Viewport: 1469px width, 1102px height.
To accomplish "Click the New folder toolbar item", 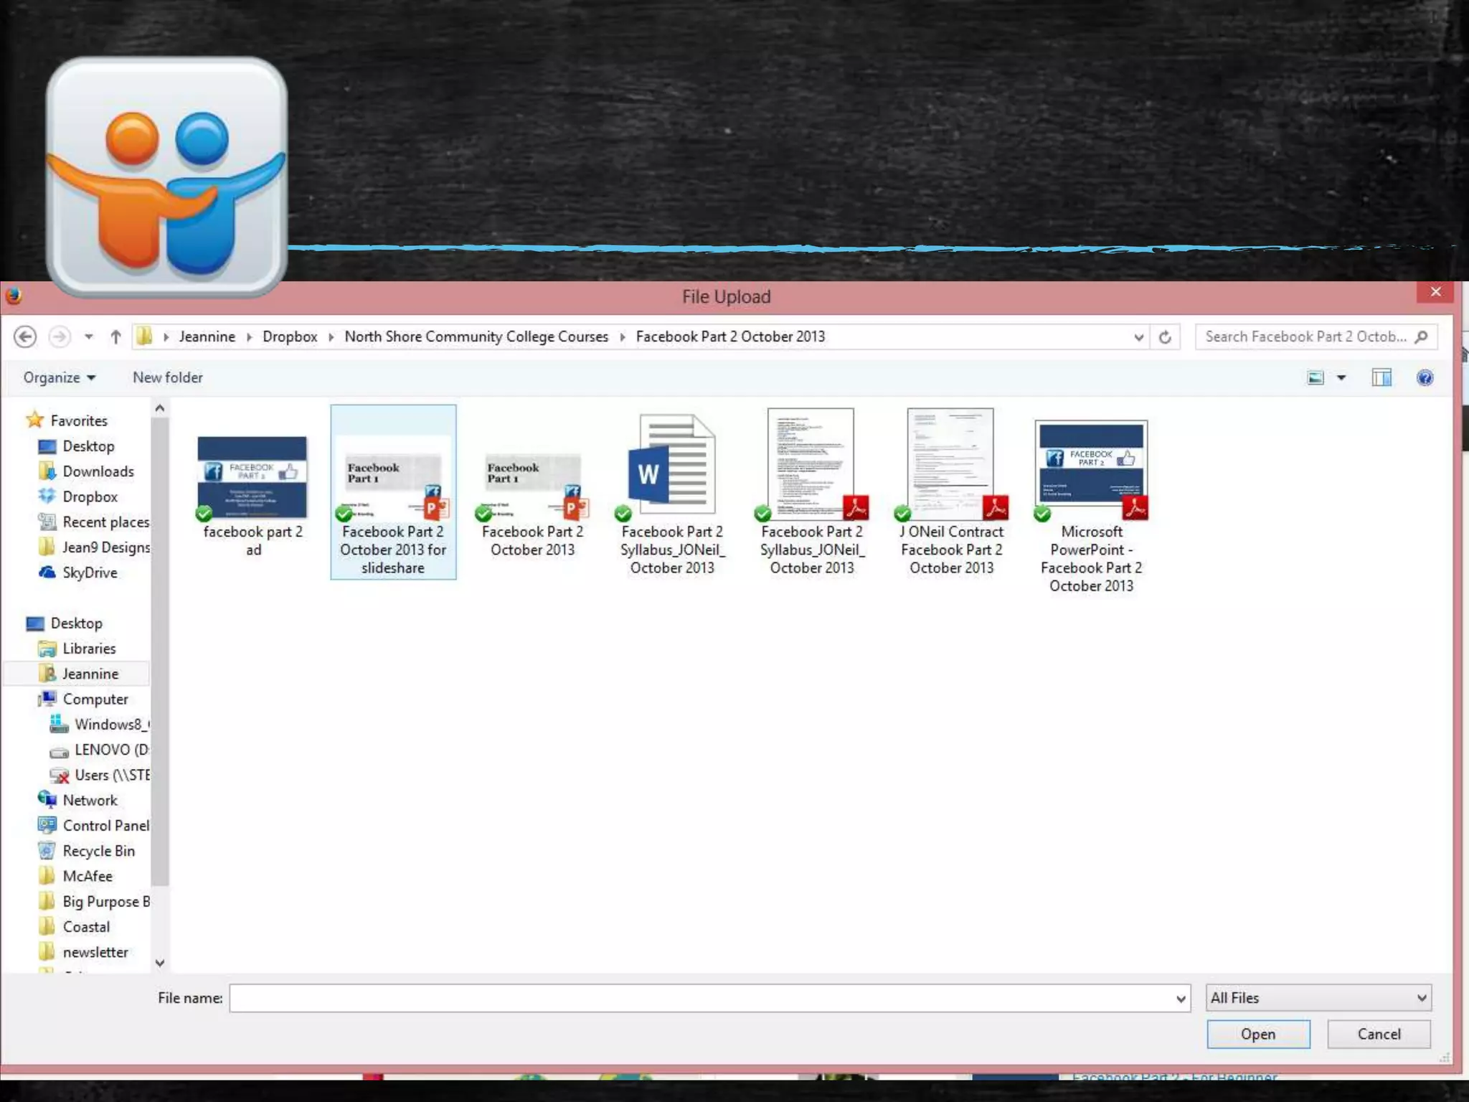I will [x=167, y=378].
